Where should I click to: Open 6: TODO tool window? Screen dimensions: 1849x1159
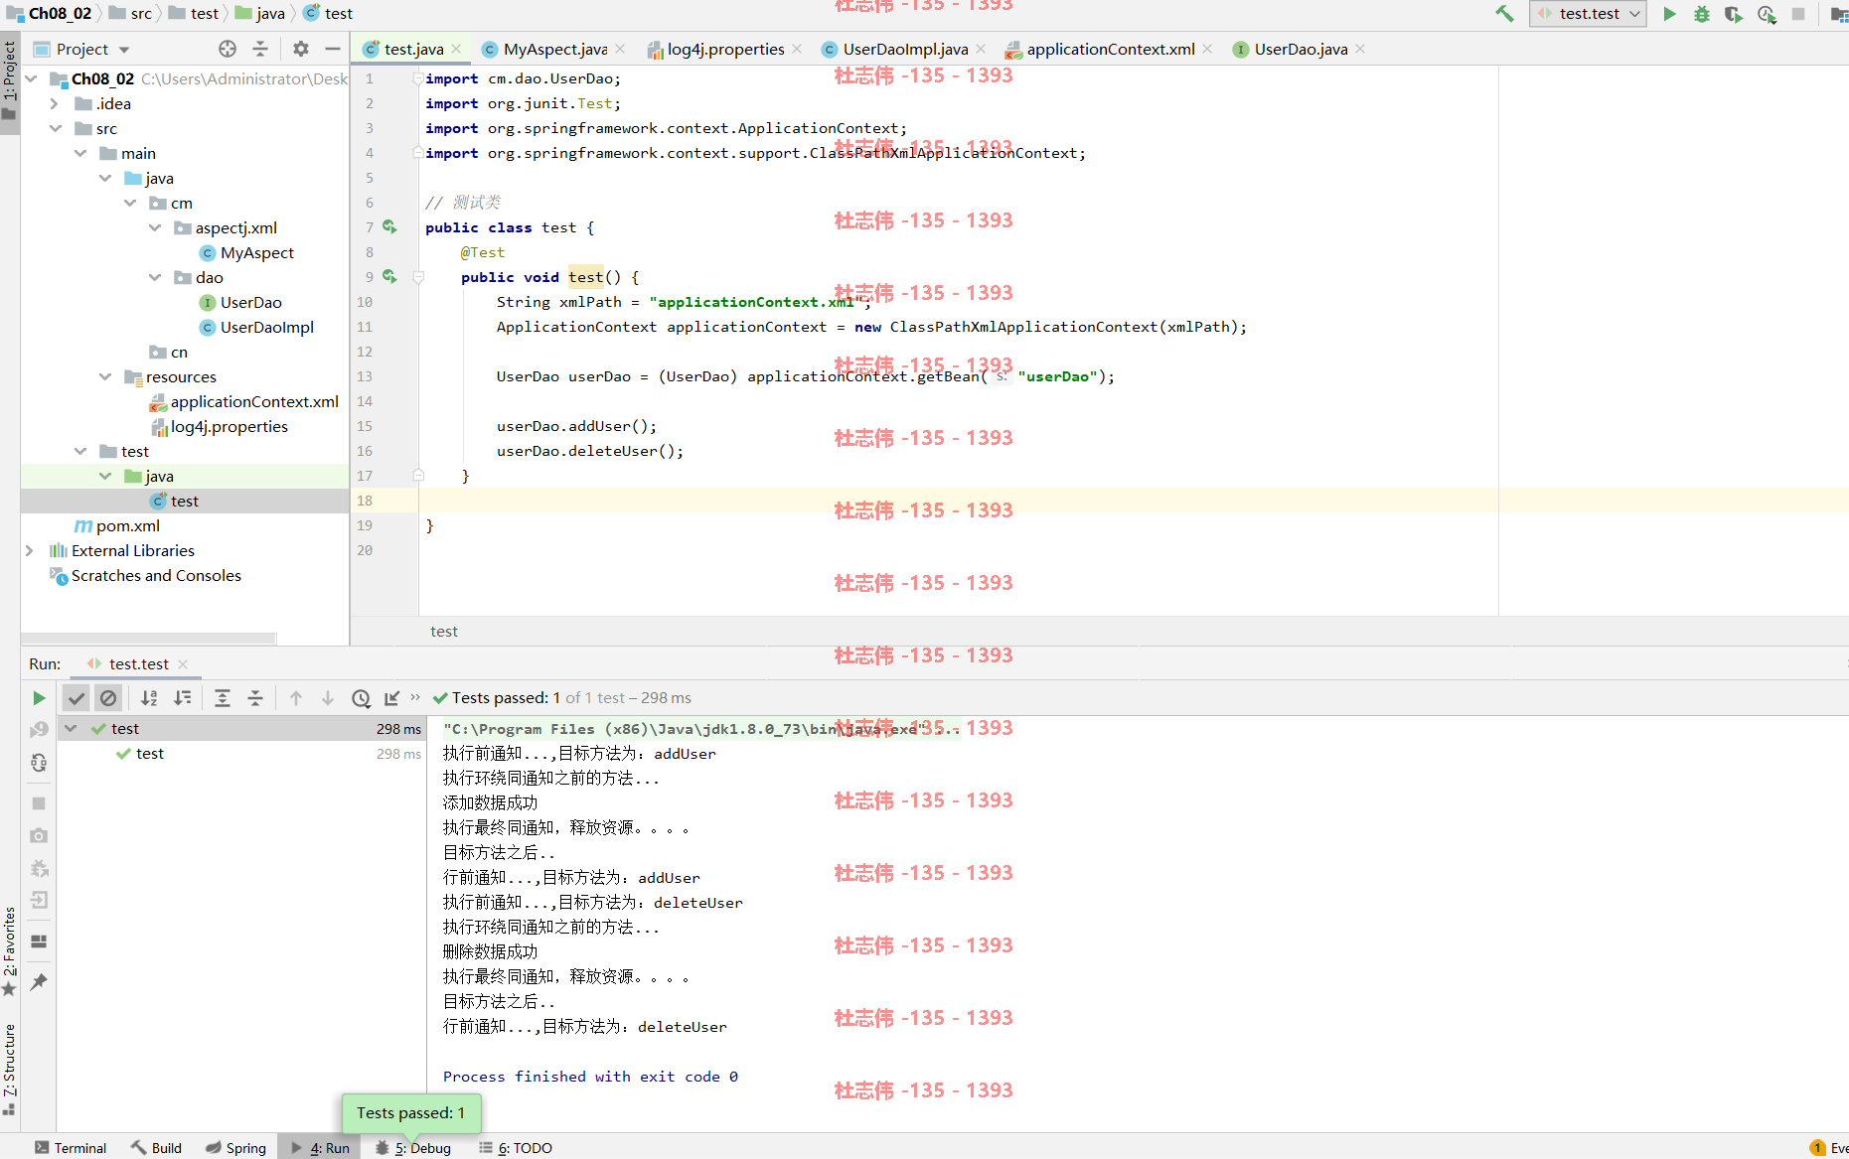516,1147
